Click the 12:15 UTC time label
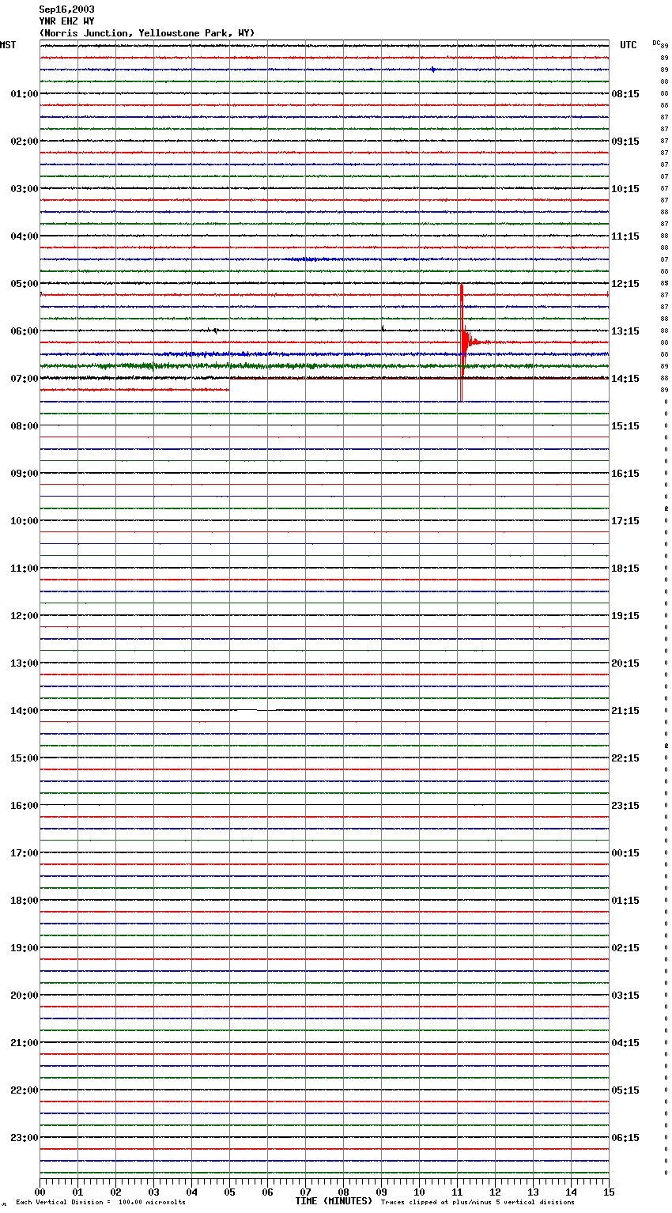 tap(625, 284)
